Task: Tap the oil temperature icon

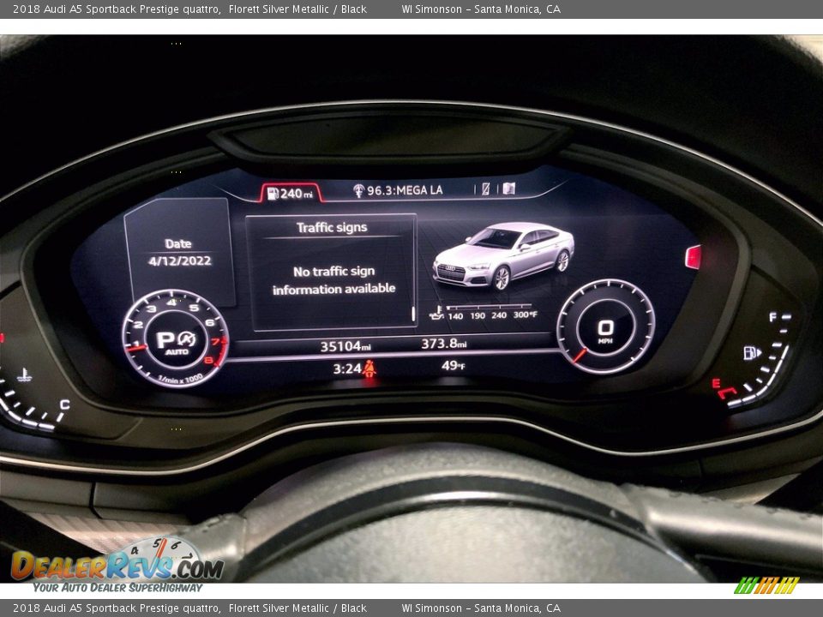Action: pyautogui.click(x=436, y=314)
